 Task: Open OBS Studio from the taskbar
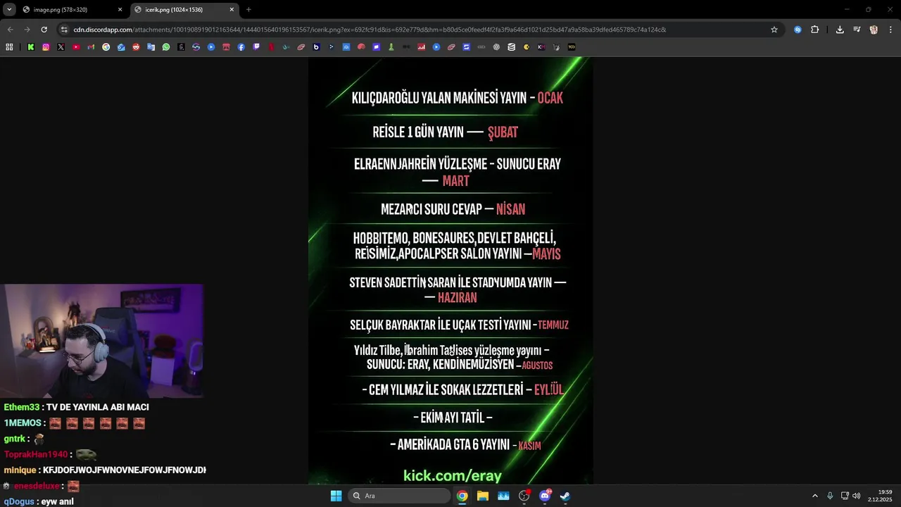pyautogui.click(x=524, y=496)
